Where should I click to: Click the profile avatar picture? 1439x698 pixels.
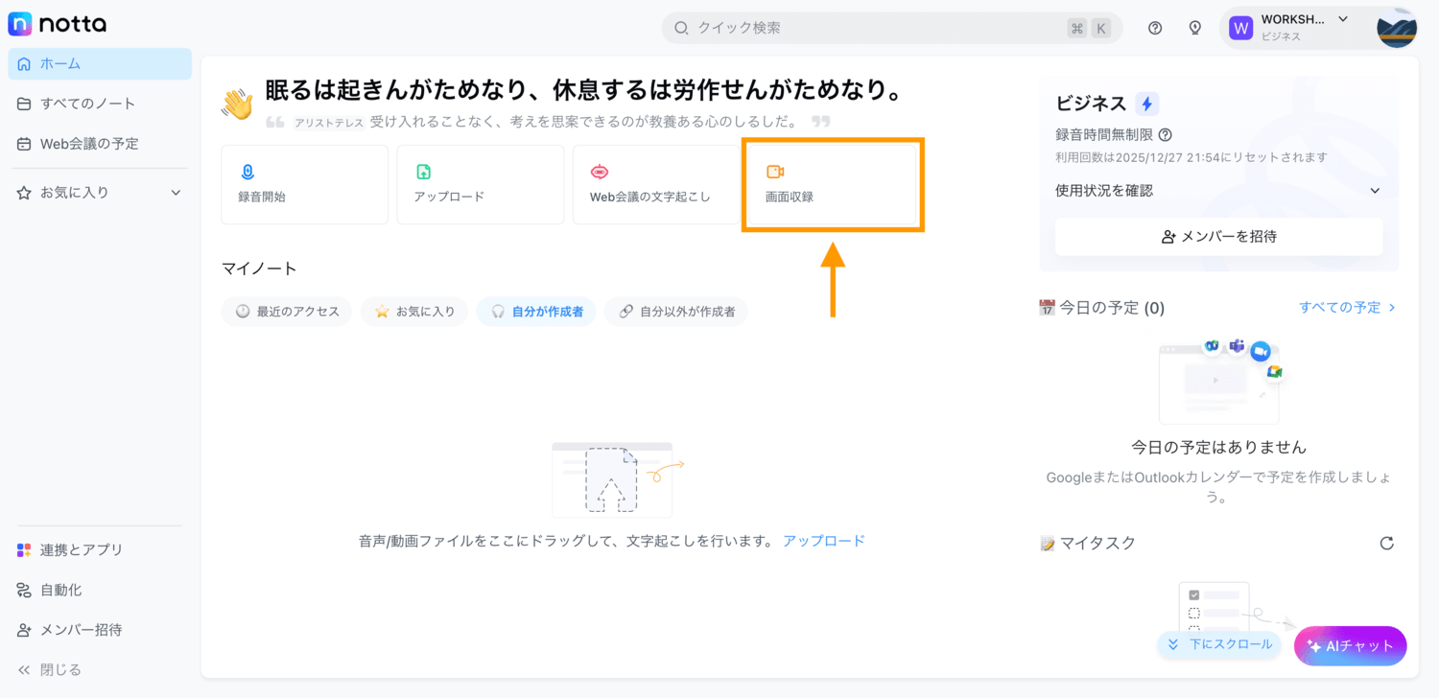[x=1397, y=28]
